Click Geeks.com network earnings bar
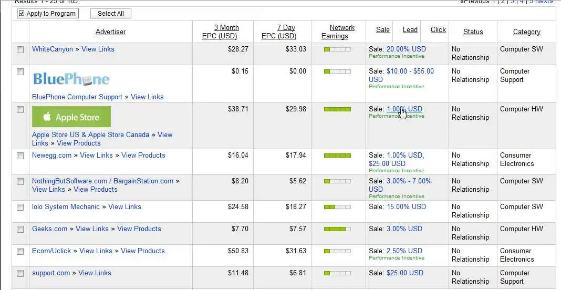Screen dimensions: 561x290 click(337, 229)
